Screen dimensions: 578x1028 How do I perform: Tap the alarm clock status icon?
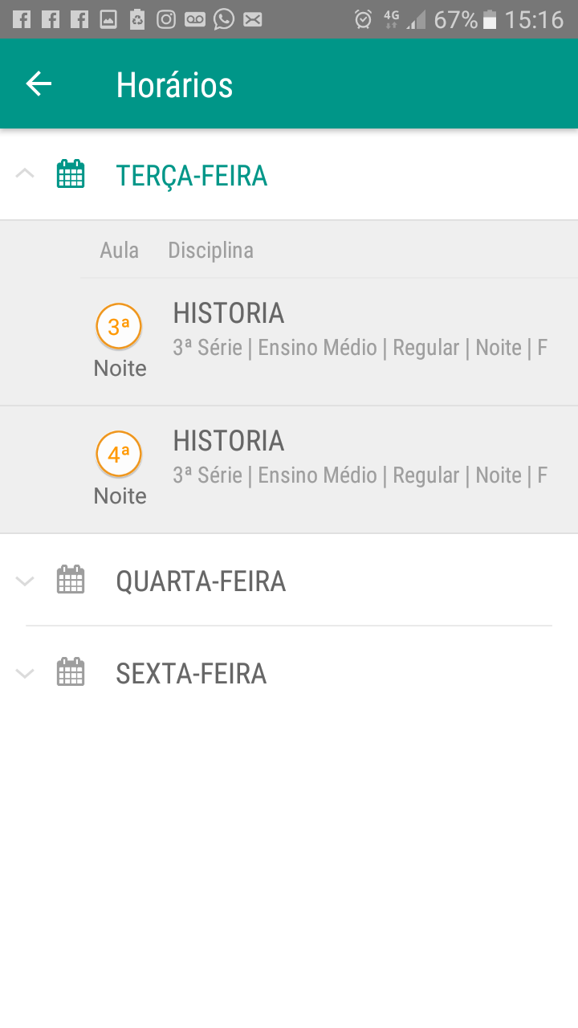[363, 19]
